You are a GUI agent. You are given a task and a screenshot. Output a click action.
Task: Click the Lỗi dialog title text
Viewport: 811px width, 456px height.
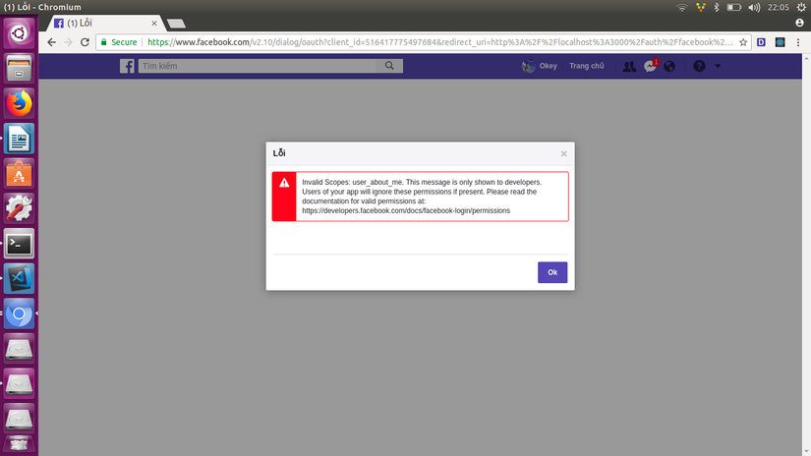point(279,153)
